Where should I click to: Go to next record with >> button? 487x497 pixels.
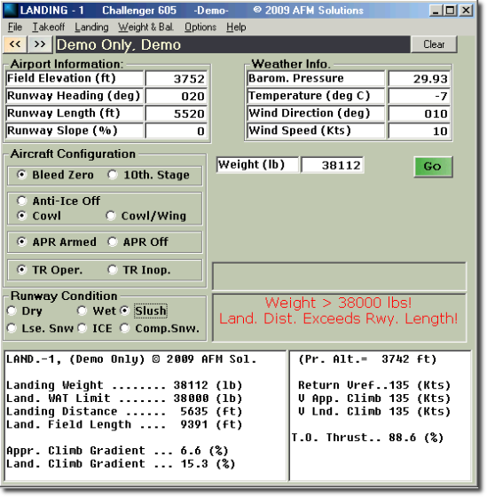click(x=40, y=44)
